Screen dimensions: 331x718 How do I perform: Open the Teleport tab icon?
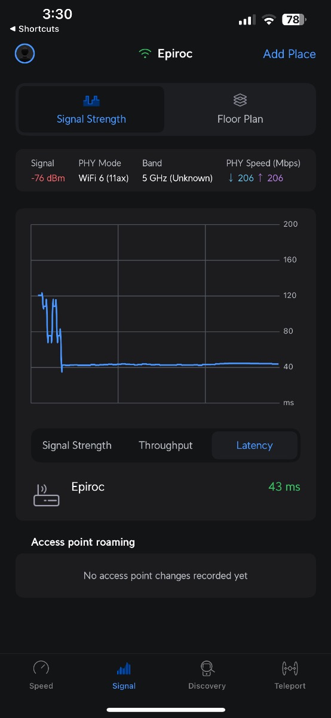290,668
